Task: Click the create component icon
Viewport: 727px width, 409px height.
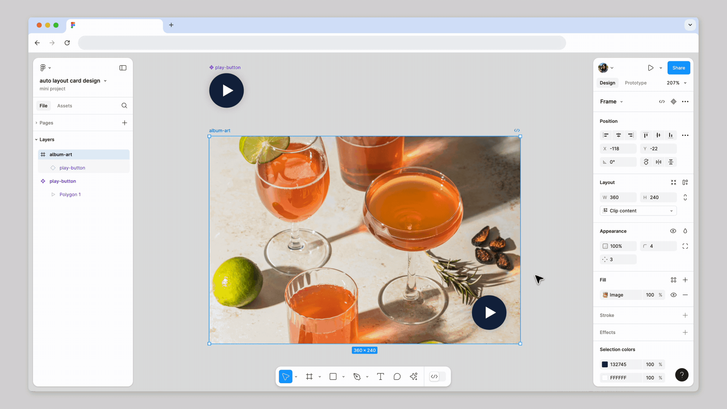Action: (x=674, y=101)
